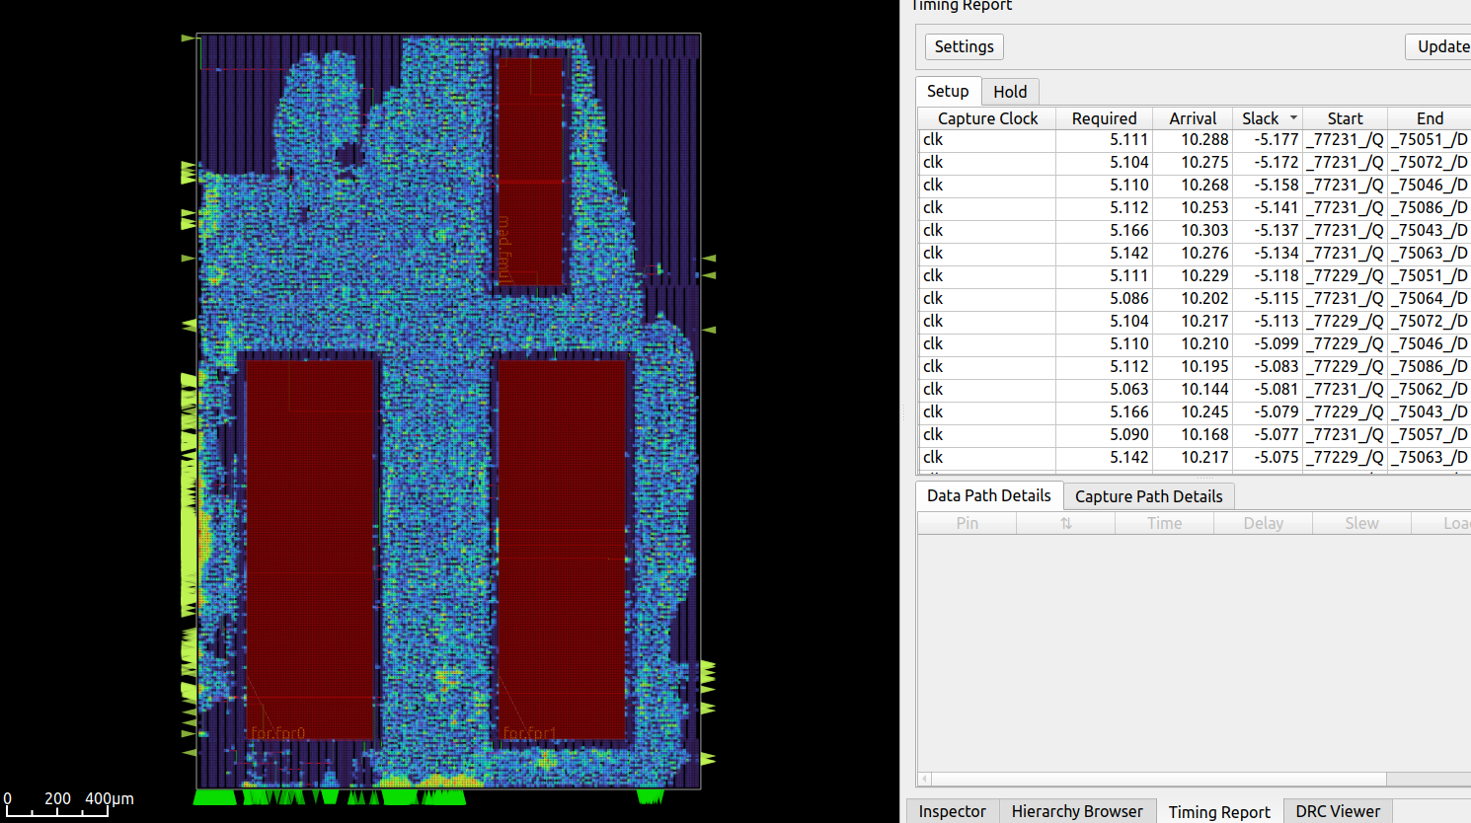Screen dimensions: 1471x823
Task: Sort by the Capture Clock column header
Action: point(987,118)
